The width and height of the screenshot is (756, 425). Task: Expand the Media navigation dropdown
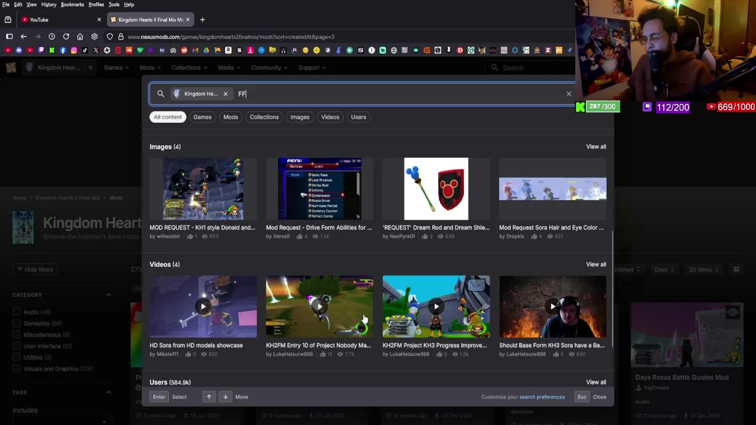(x=229, y=67)
